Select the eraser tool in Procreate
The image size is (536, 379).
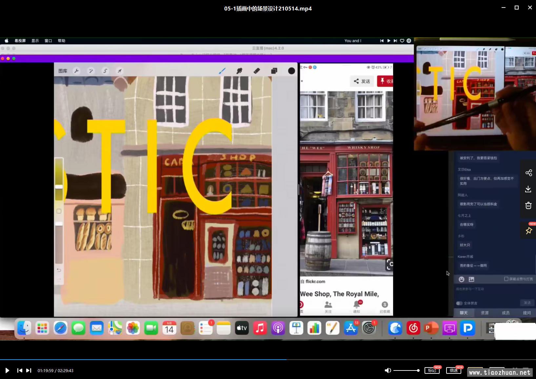click(257, 71)
